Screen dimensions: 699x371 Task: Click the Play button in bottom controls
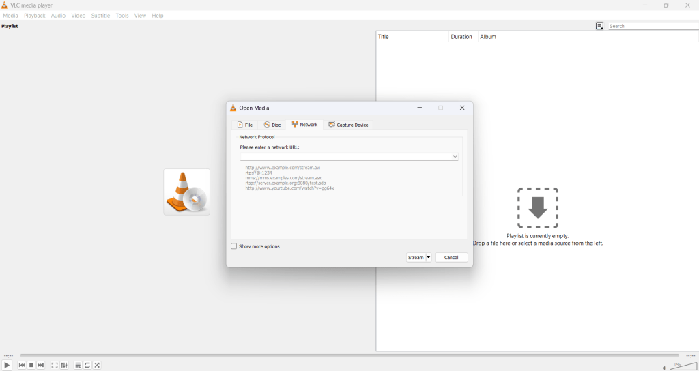point(7,366)
